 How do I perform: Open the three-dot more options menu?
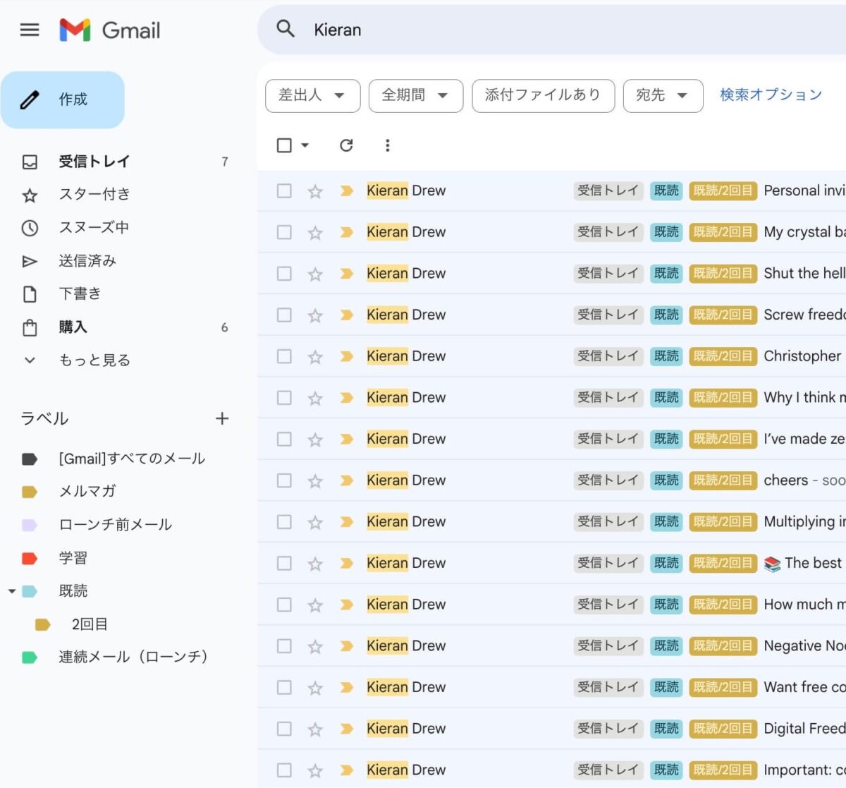(x=387, y=145)
